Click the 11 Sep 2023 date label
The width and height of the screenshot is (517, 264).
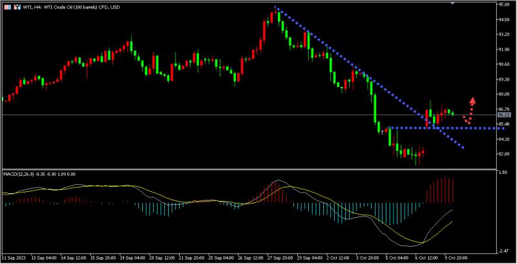(13, 258)
